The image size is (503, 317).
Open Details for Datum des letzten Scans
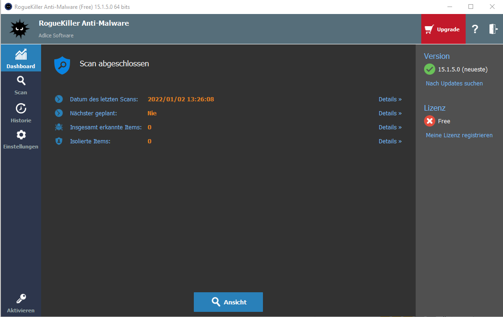click(390, 99)
